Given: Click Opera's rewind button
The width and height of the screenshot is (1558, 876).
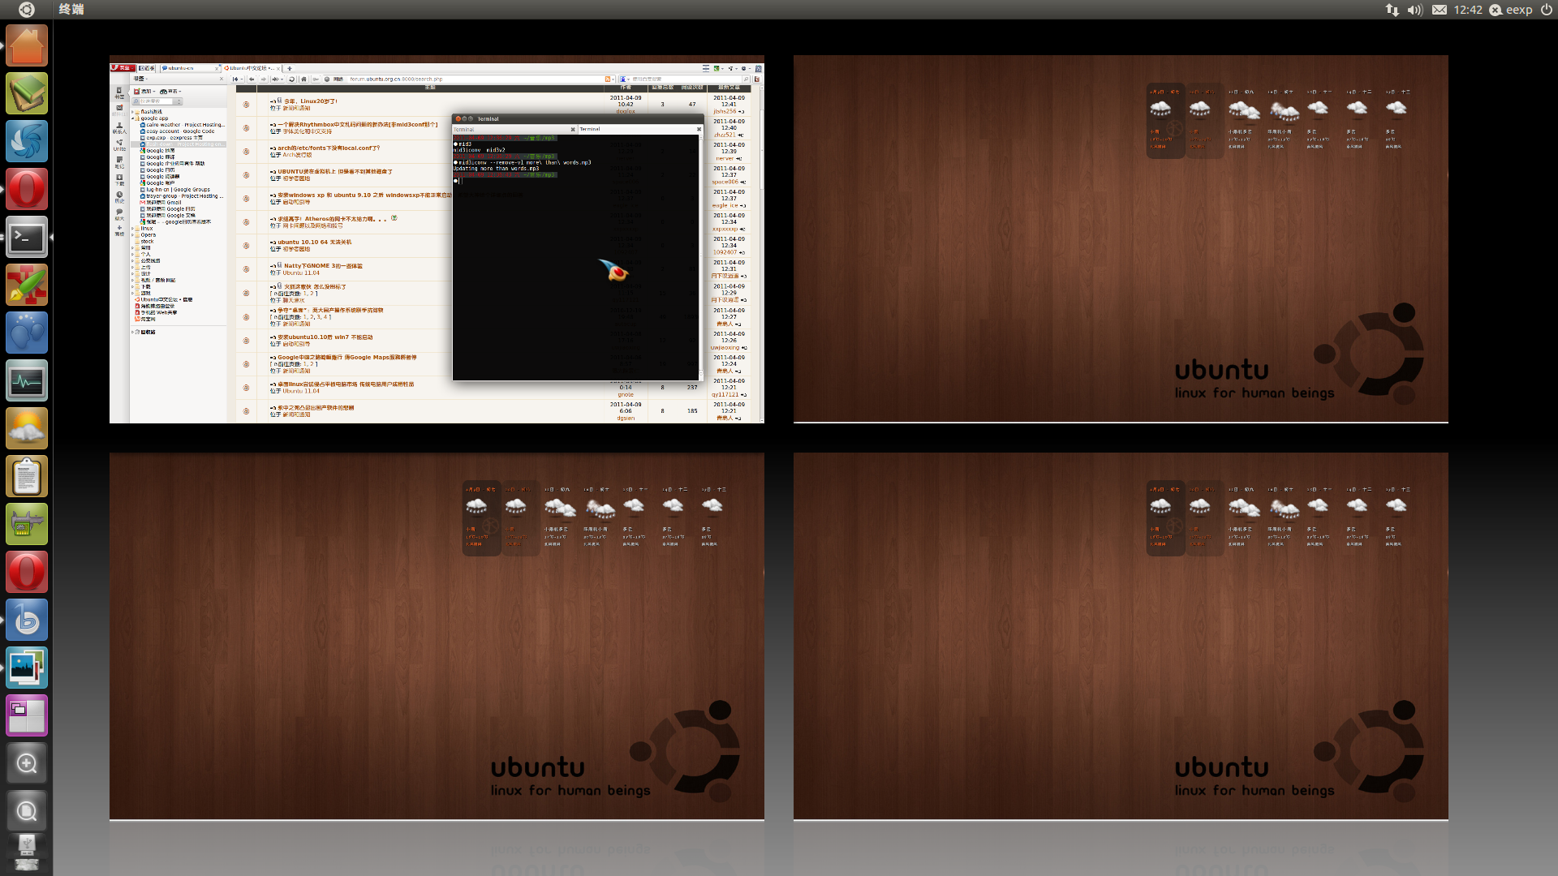Looking at the screenshot, I should coord(237,79).
